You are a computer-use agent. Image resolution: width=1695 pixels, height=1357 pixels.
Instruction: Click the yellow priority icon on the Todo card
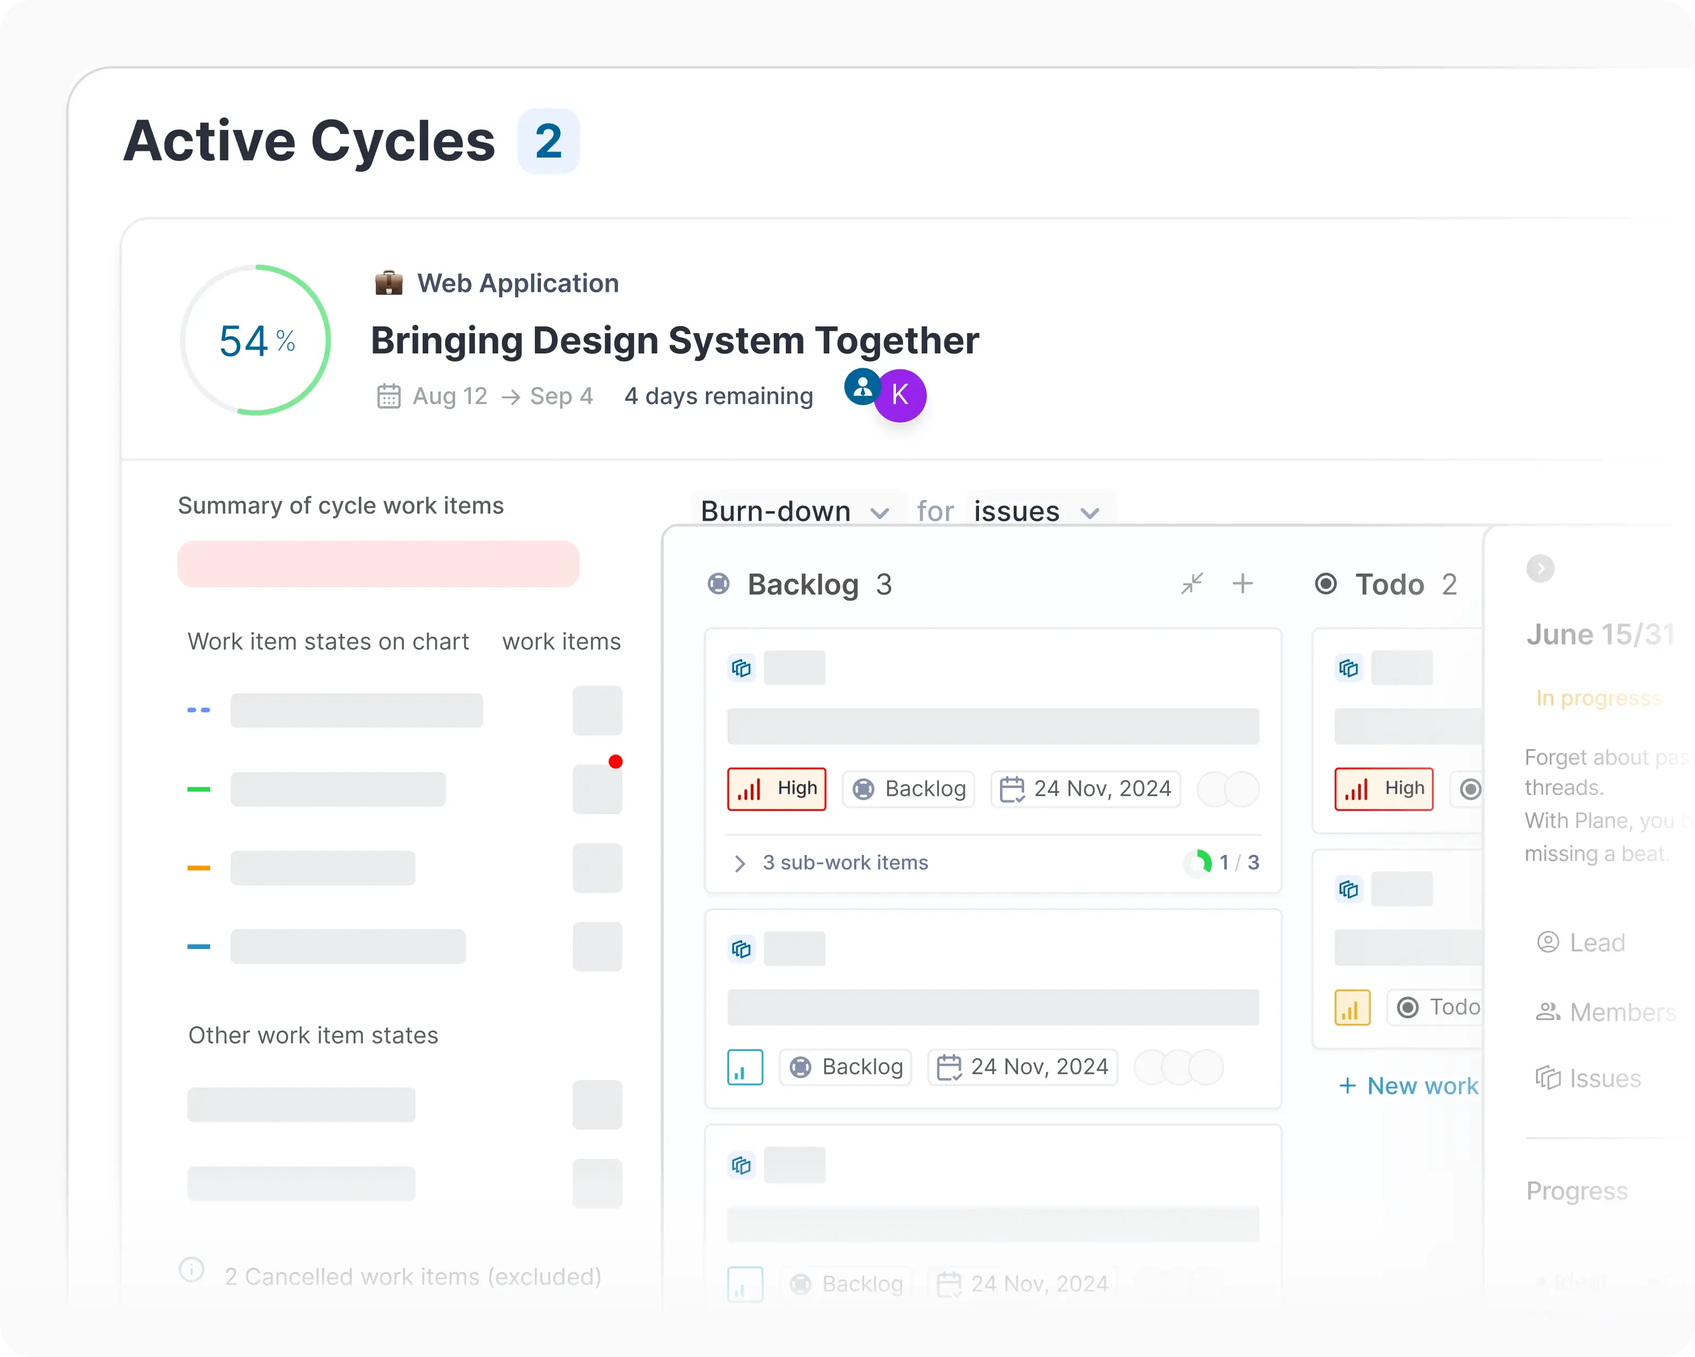[1352, 1008]
